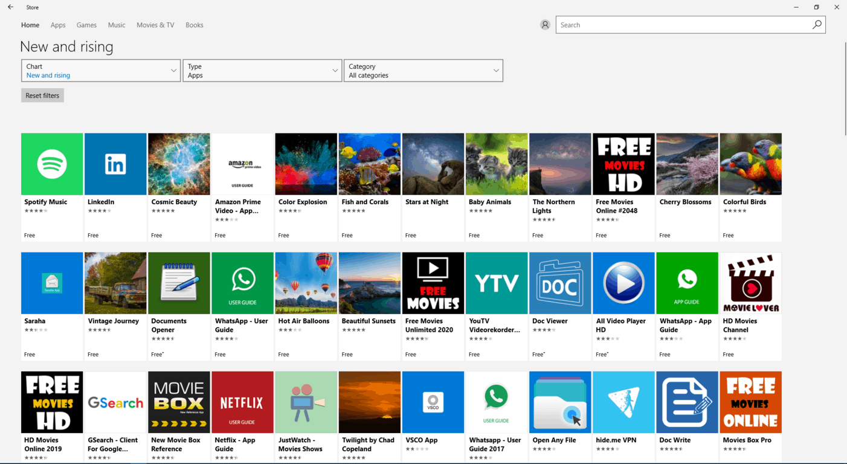Open the Color Explosion app tile
Image resolution: width=847 pixels, height=464 pixels.
click(x=306, y=187)
